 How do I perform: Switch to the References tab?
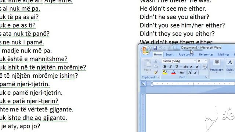point(206,55)
